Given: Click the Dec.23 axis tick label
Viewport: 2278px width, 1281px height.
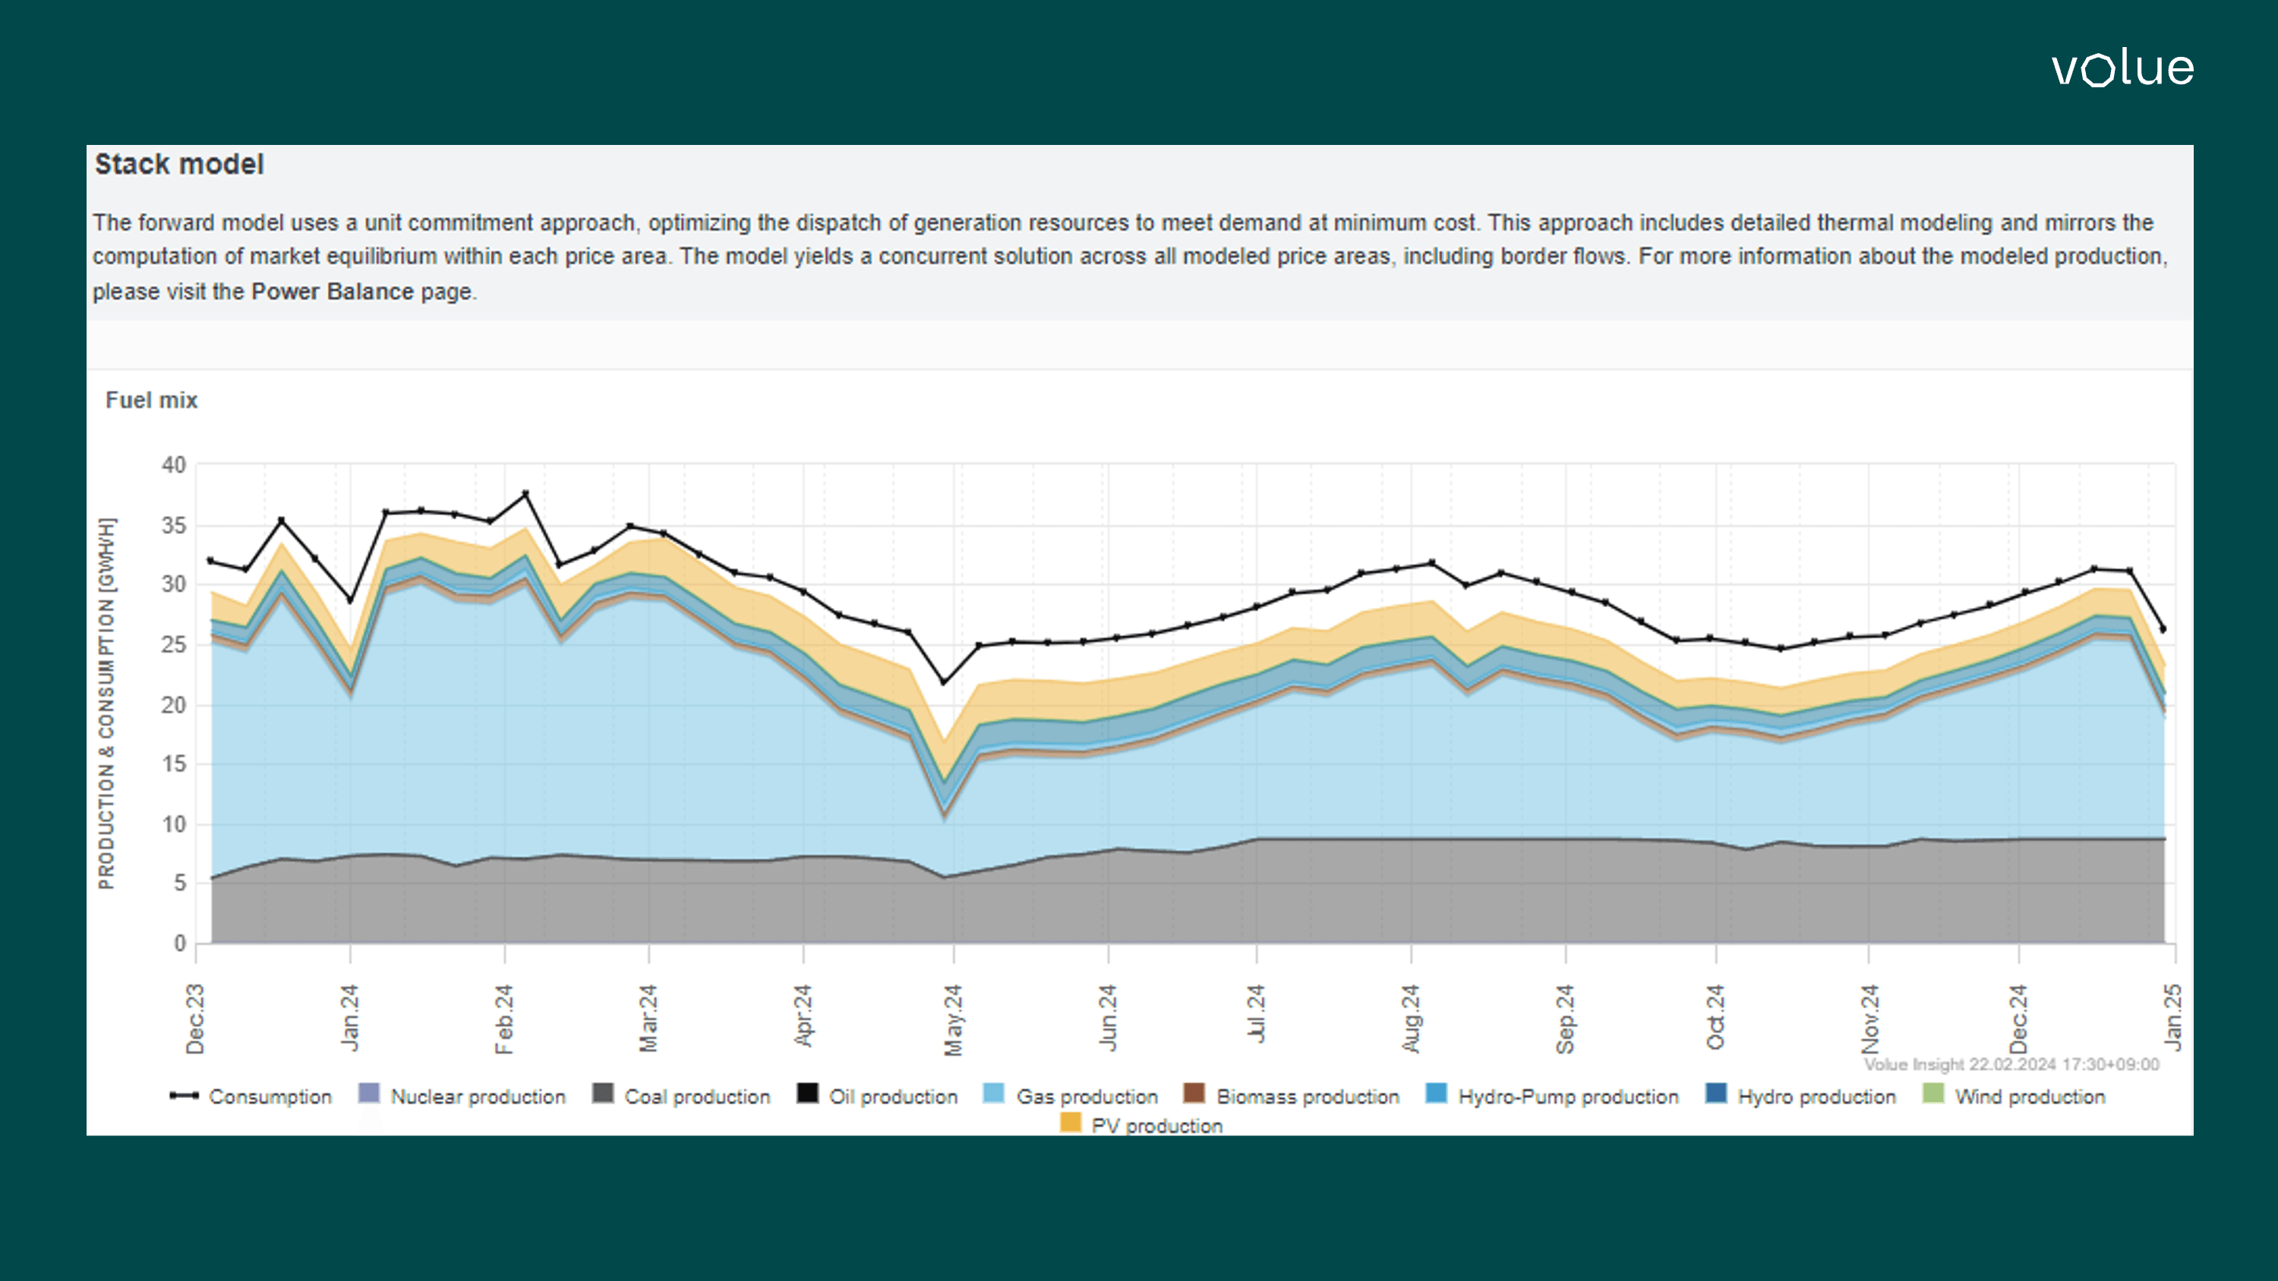Looking at the screenshot, I should (195, 1018).
